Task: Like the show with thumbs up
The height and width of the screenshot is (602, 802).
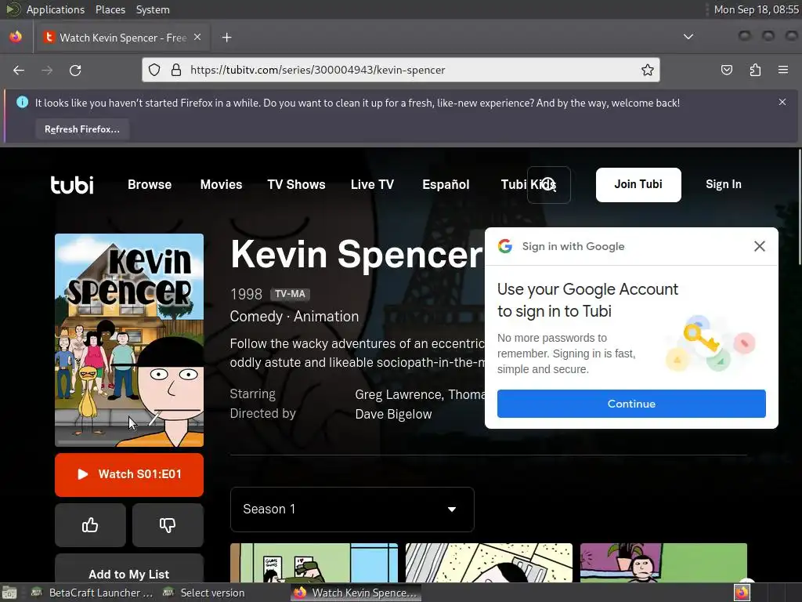Action: (90, 524)
